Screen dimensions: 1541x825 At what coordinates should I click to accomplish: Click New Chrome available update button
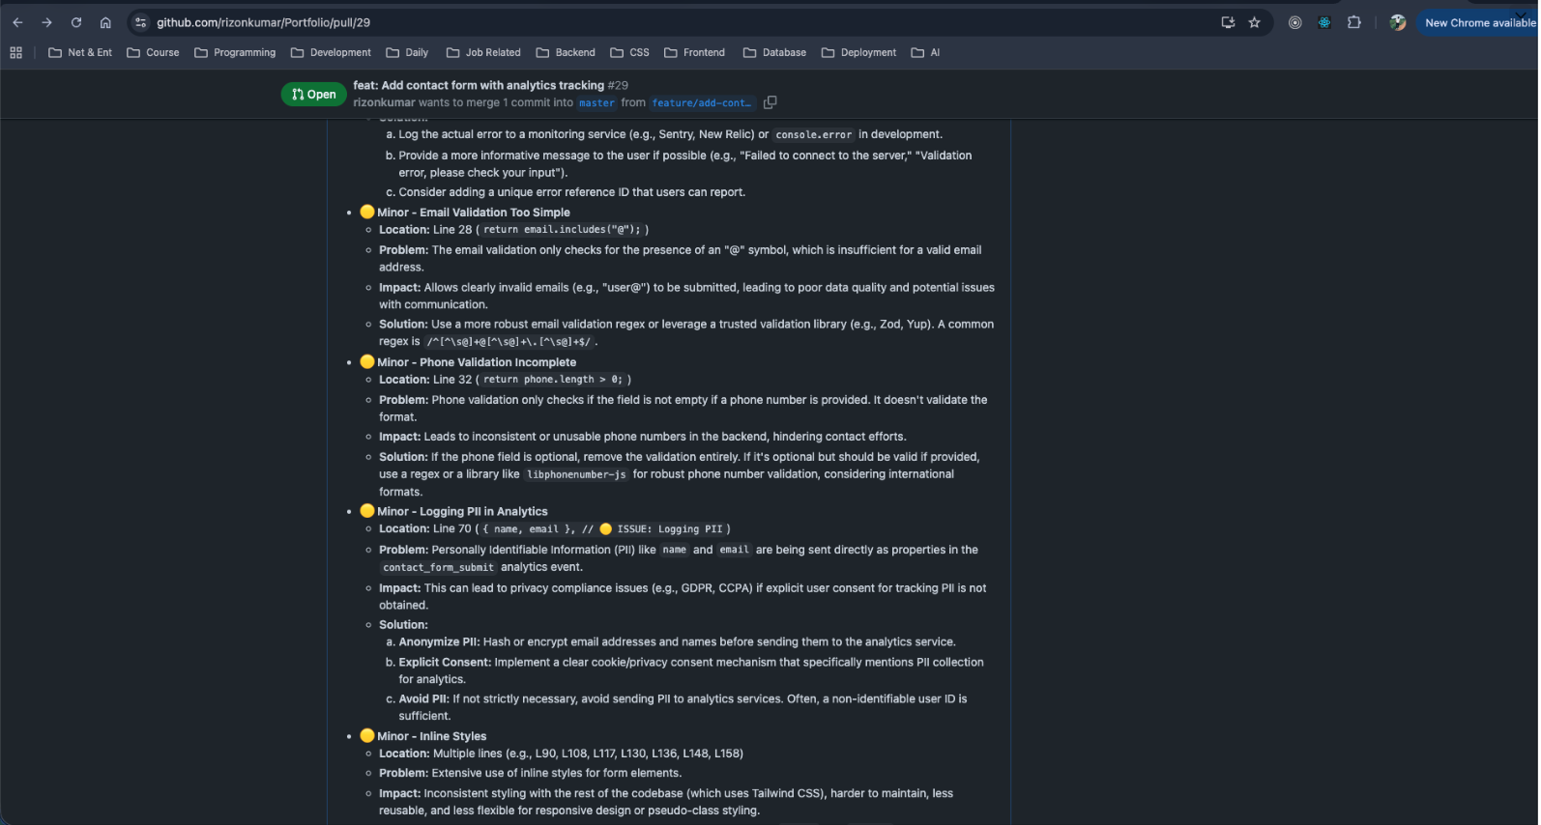(x=1478, y=22)
